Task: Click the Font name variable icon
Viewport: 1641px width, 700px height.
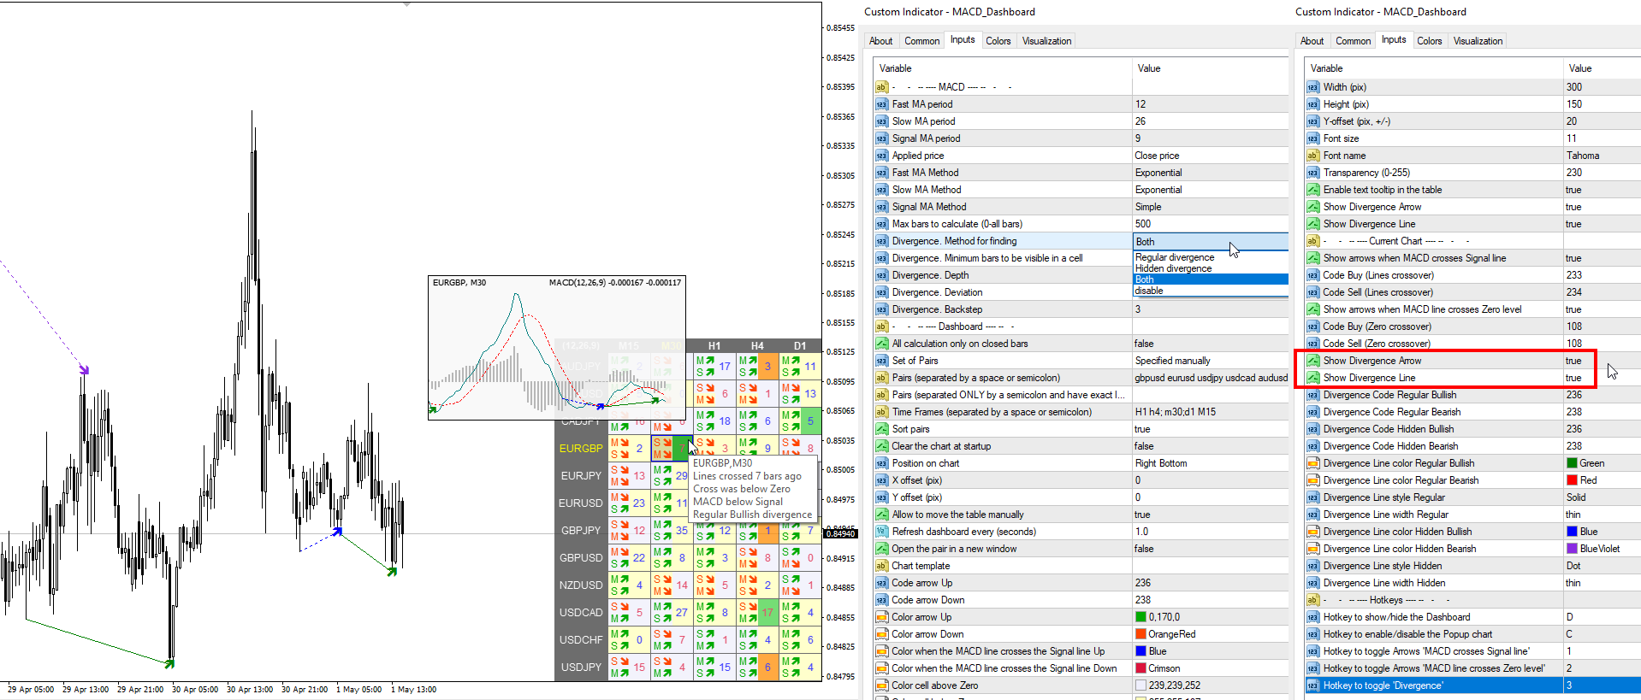Action: tap(1312, 156)
